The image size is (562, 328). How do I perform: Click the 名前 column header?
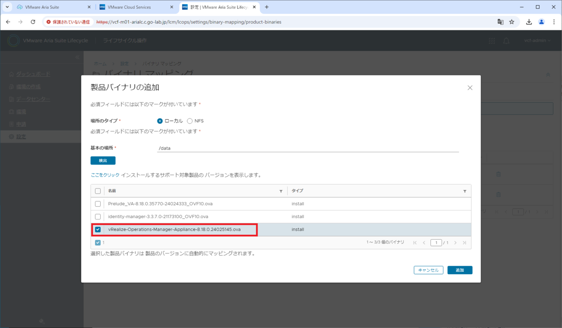pyautogui.click(x=112, y=191)
